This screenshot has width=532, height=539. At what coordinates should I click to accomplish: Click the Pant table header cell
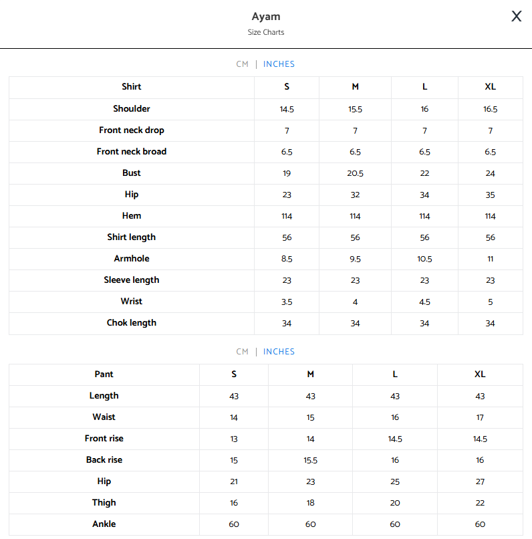(104, 374)
